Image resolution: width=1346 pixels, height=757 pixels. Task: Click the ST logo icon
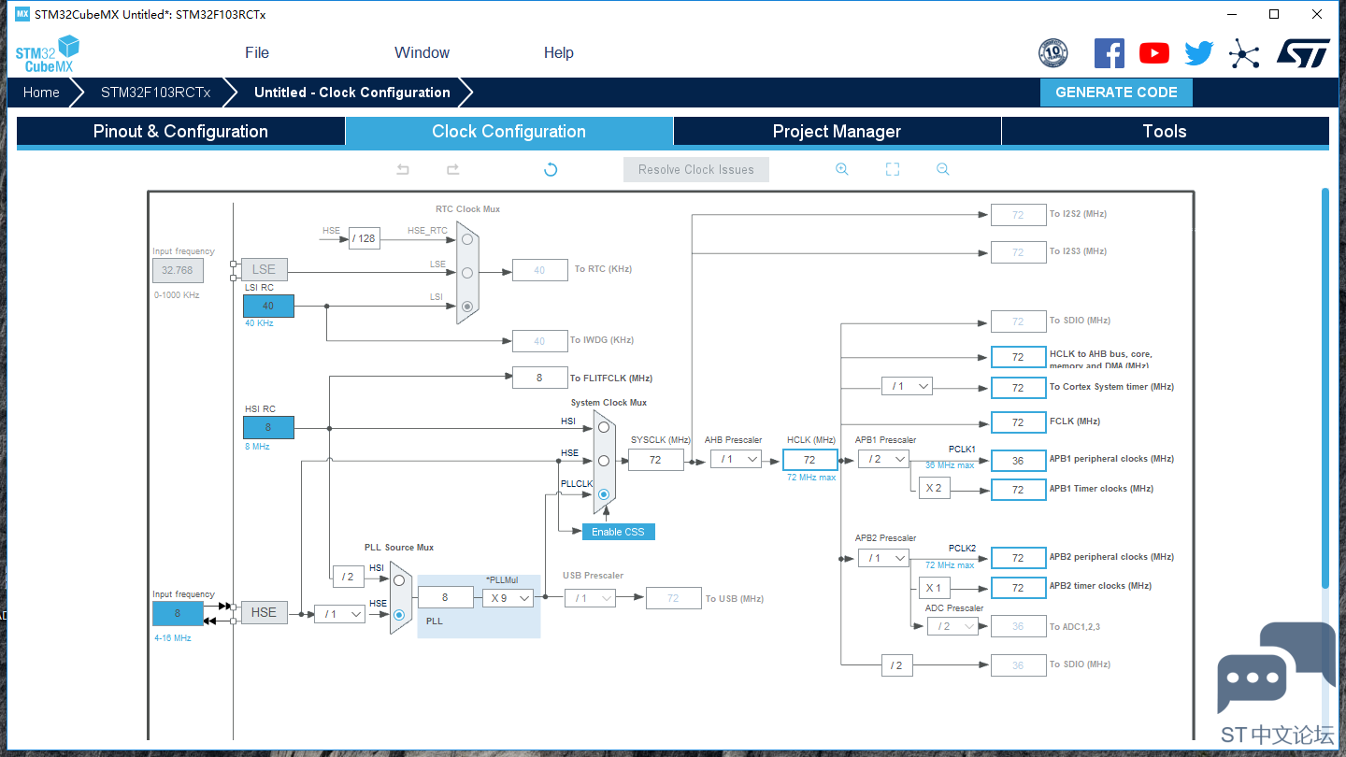click(1303, 53)
